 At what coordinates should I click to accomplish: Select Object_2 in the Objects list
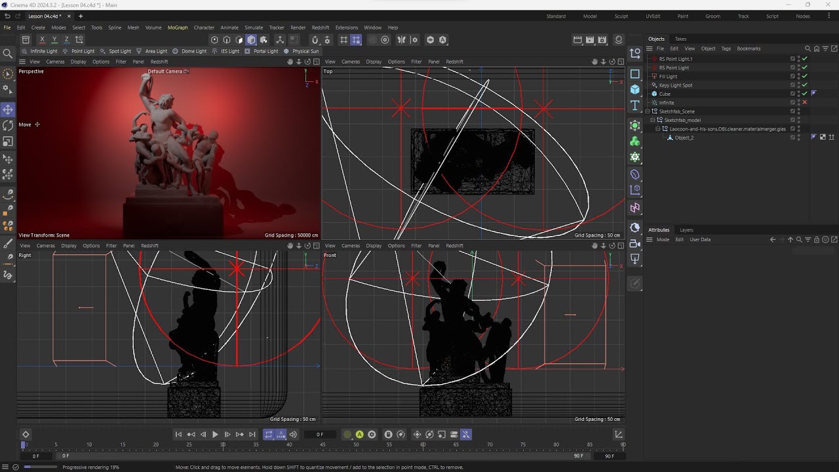(x=684, y=138)
